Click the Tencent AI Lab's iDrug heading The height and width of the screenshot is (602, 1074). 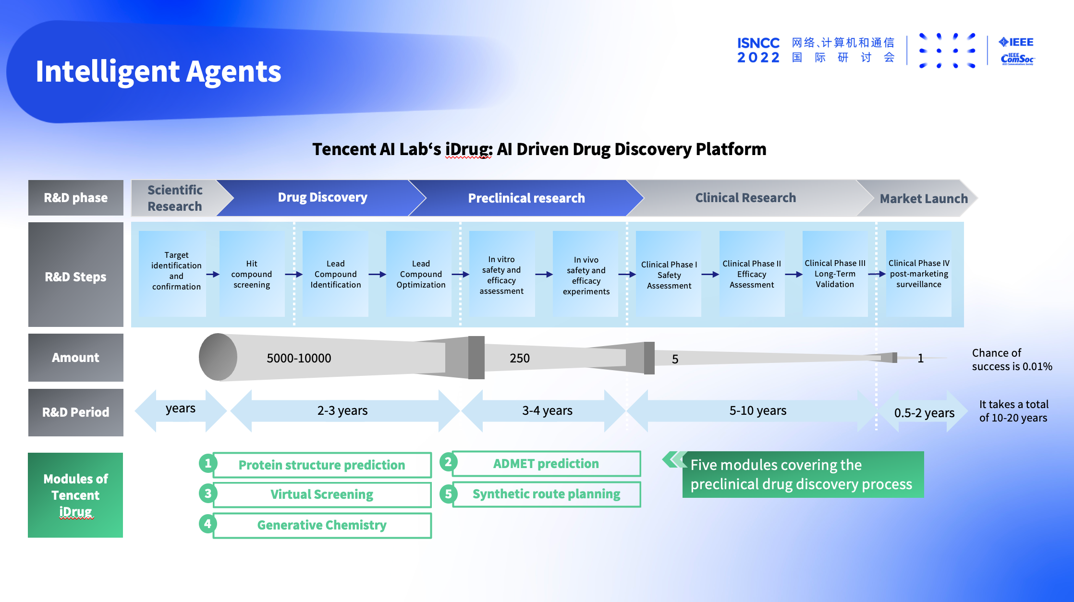539,149
